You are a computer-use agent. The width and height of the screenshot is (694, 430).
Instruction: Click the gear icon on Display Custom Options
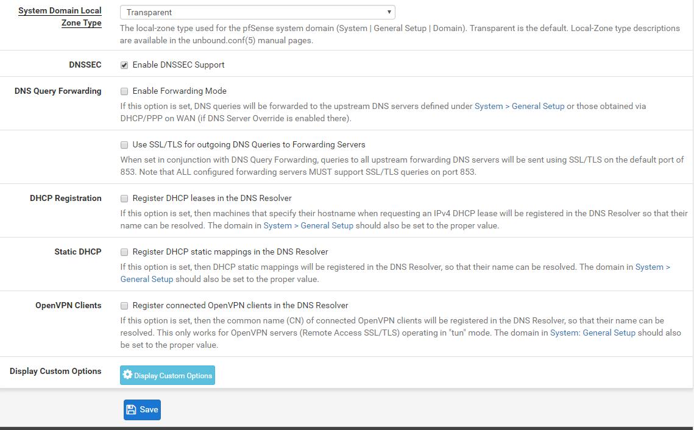[x=127, y=375]
